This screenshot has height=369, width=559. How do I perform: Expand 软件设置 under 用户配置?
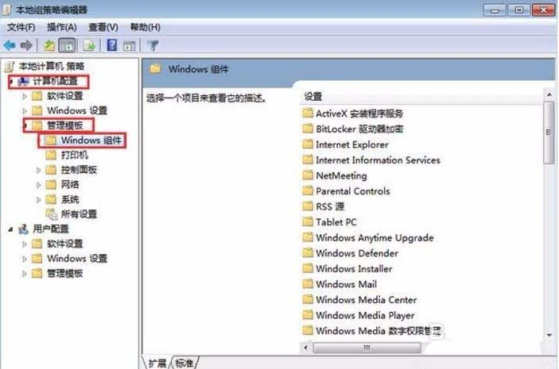click(x=24, y=244)
